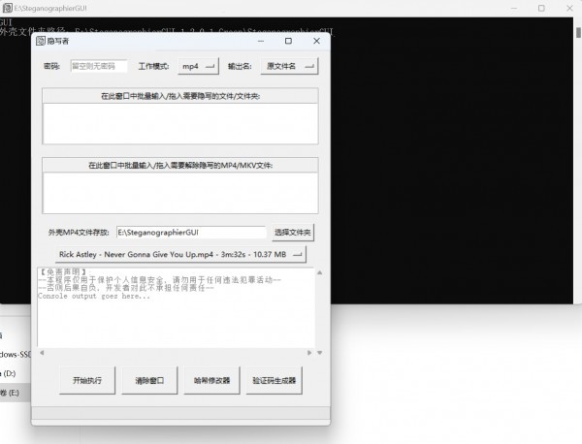Expand the 输出名 原文件名 dropdown
582x444 pixels.
290,67
